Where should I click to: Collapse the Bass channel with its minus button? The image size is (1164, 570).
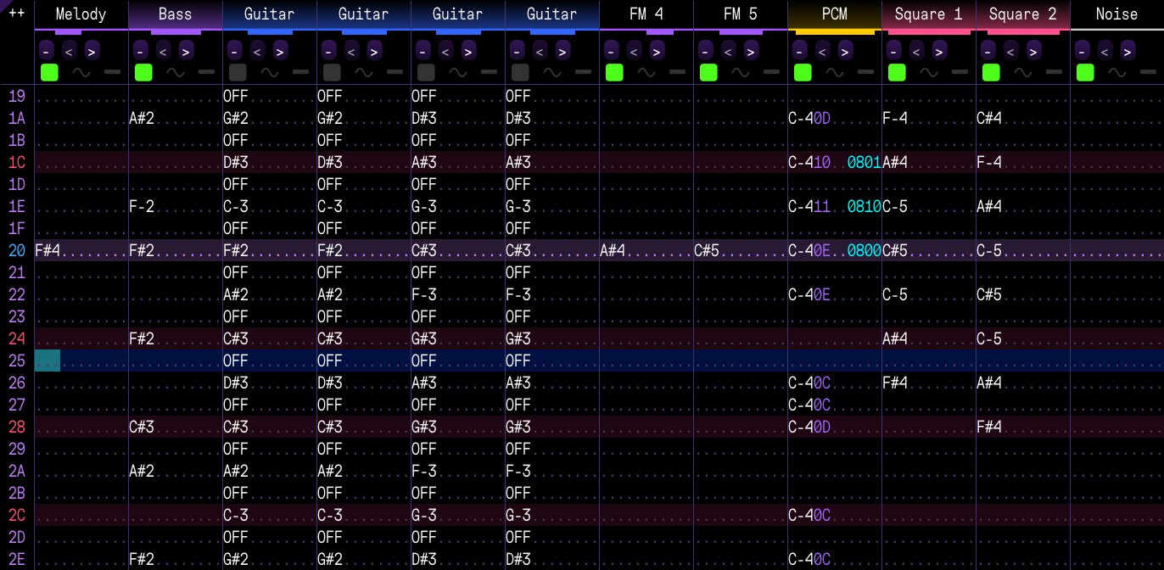point(141,51)
